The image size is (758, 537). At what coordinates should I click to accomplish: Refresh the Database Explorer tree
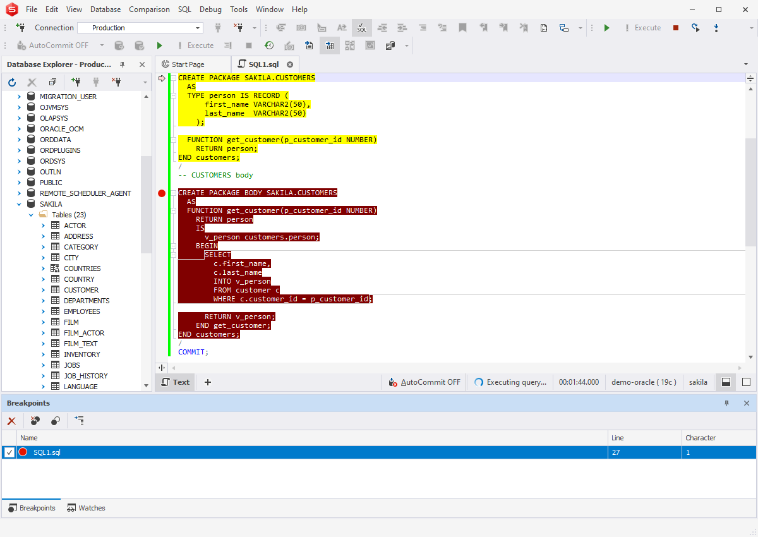pyautogui.click(x=12, y=82)
